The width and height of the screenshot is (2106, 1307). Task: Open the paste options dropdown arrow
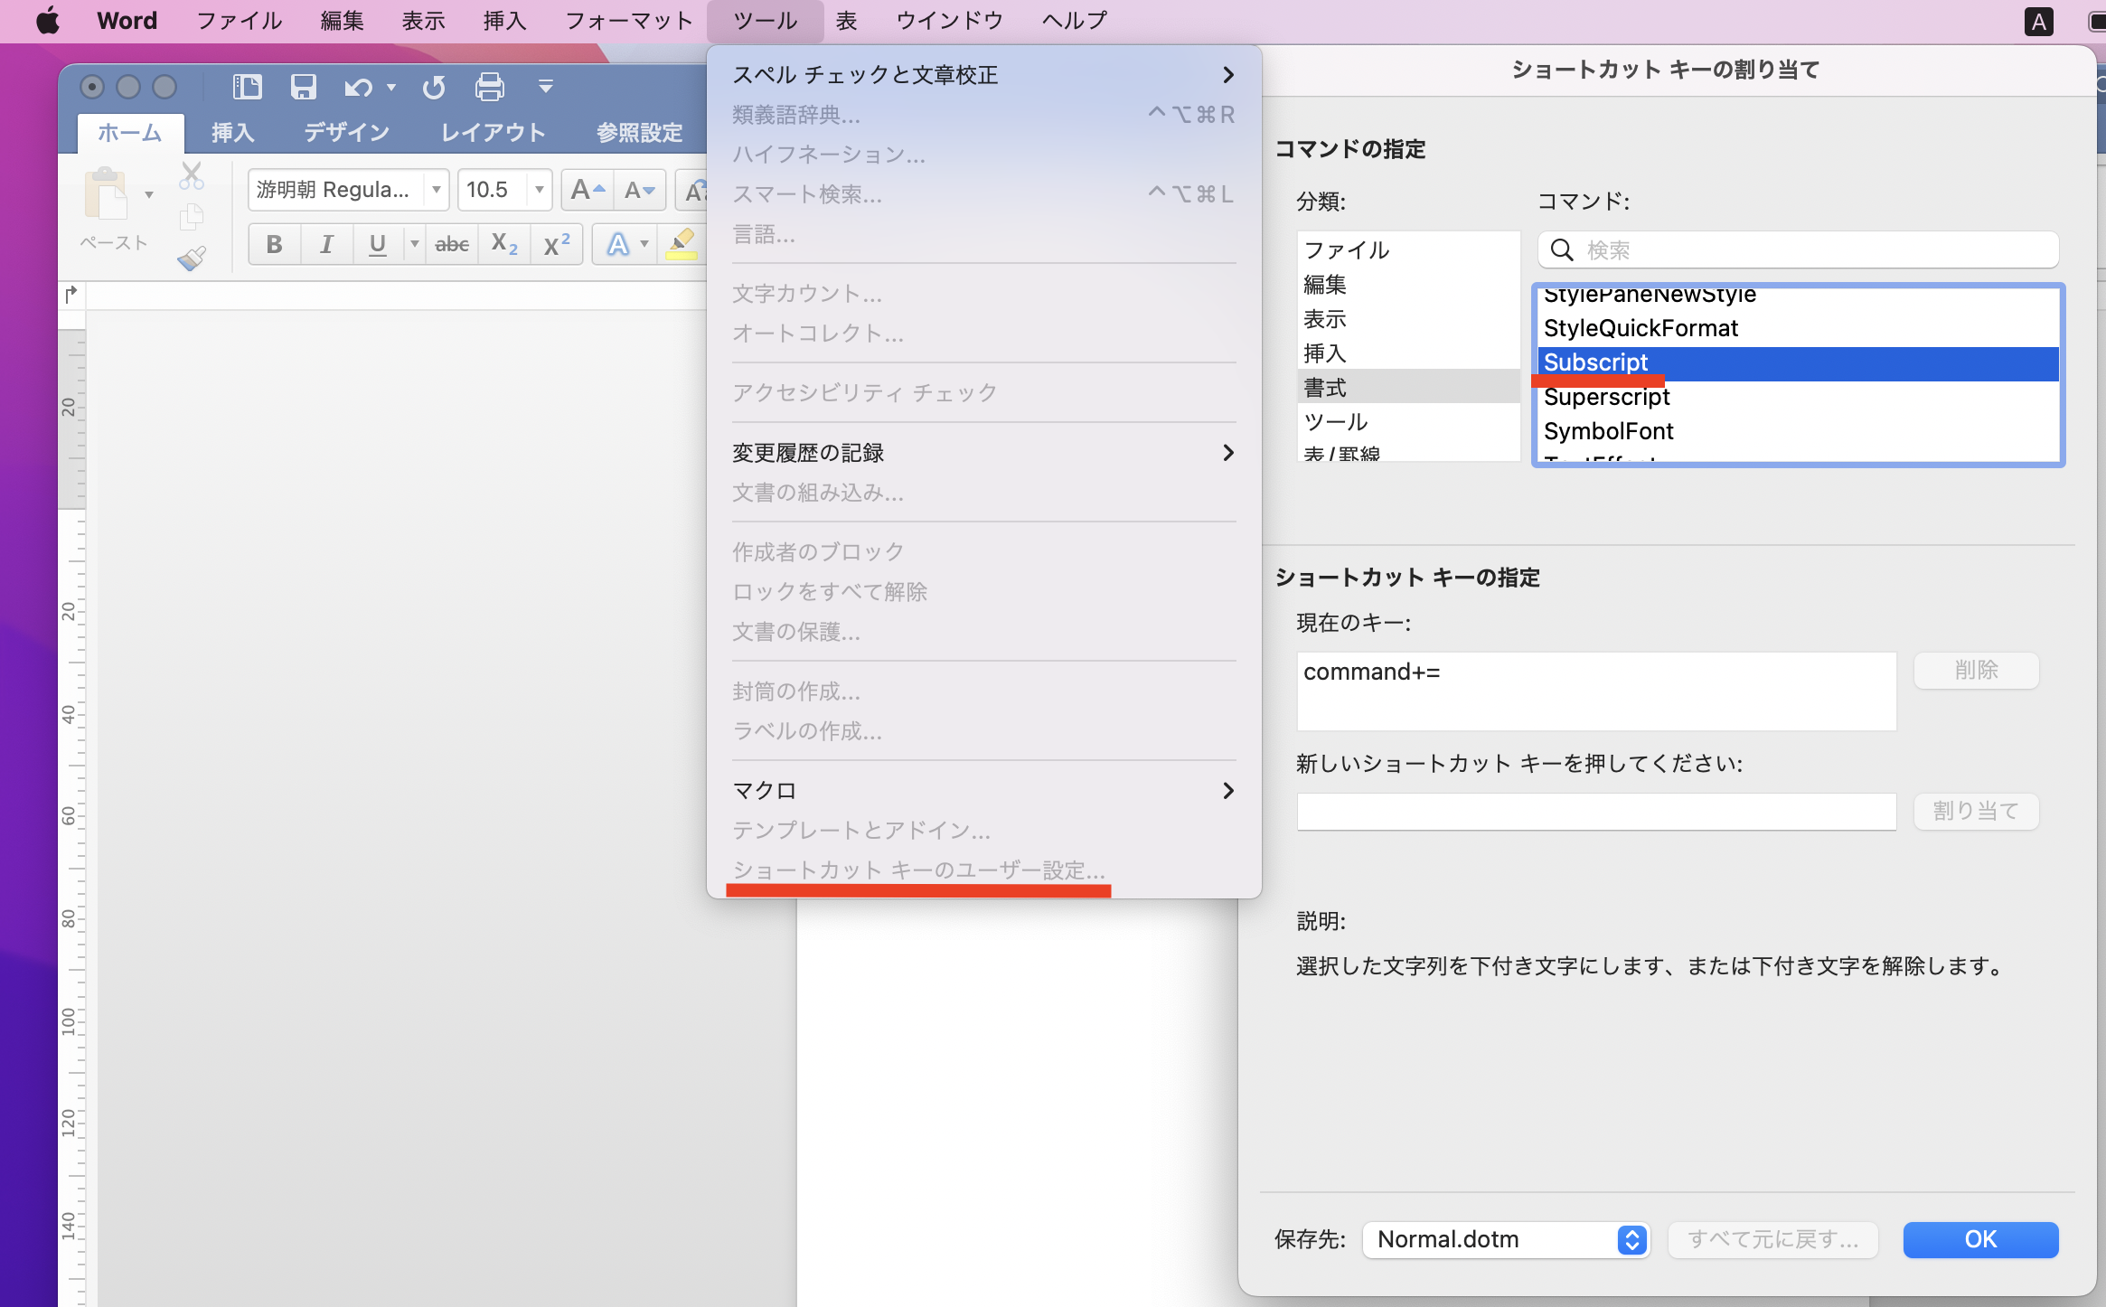coord(149,194)
